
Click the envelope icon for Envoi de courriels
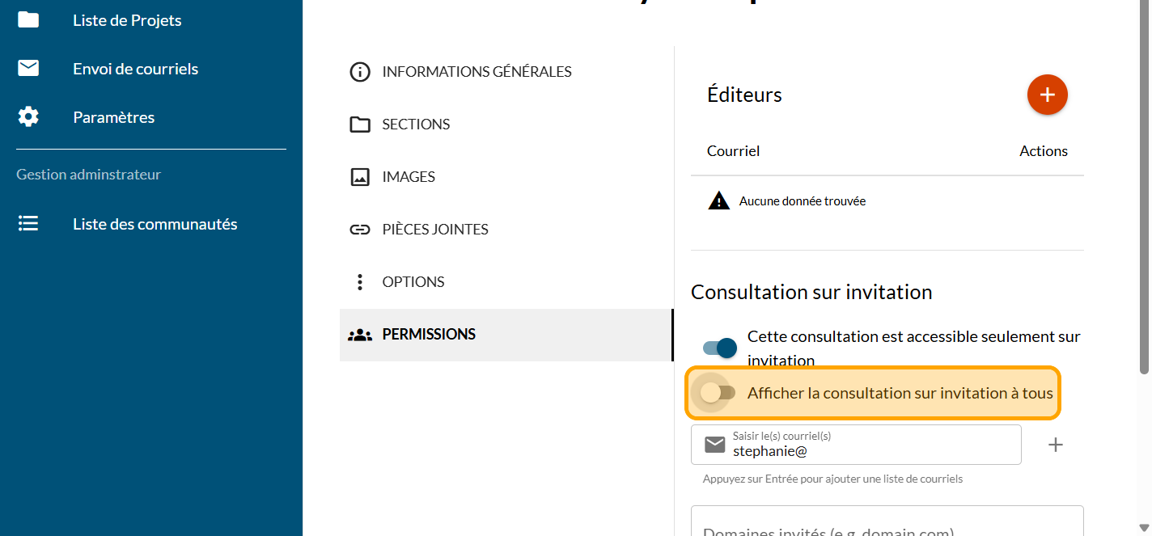coord(28,69)
